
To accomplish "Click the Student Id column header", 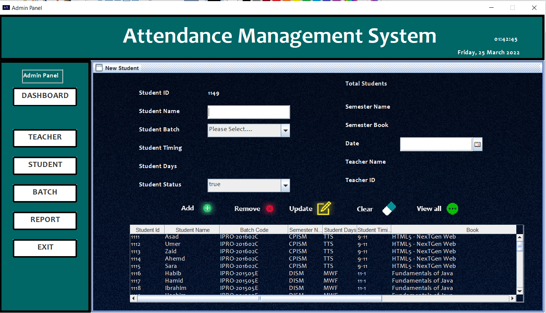I will pyautogui.click(x=147, y=230).
